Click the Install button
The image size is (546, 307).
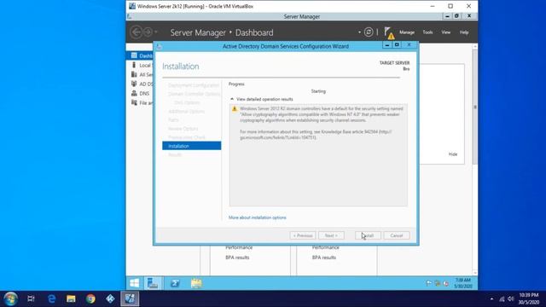[x=368, y=235]
